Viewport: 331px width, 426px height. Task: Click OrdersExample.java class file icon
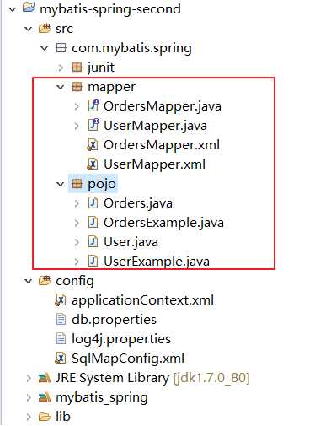pyautogui.click(x=93, y=223)
